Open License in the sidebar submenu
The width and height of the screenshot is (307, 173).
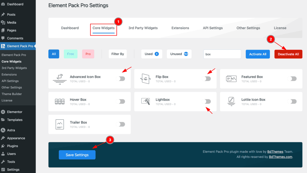[7, 100]
